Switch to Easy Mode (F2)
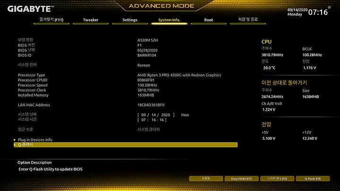 (242, 178)
